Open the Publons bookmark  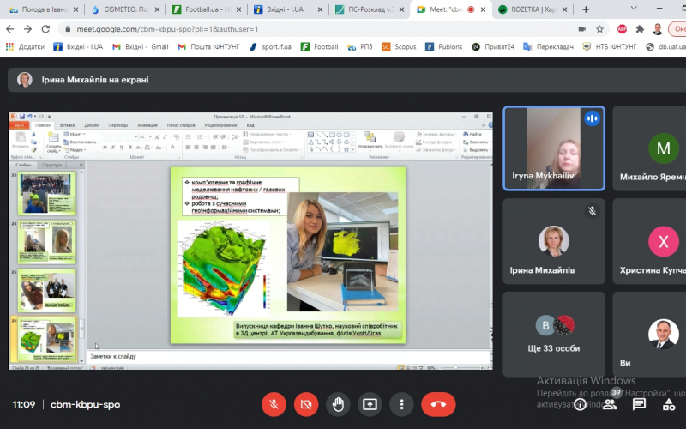pos(443,46)
